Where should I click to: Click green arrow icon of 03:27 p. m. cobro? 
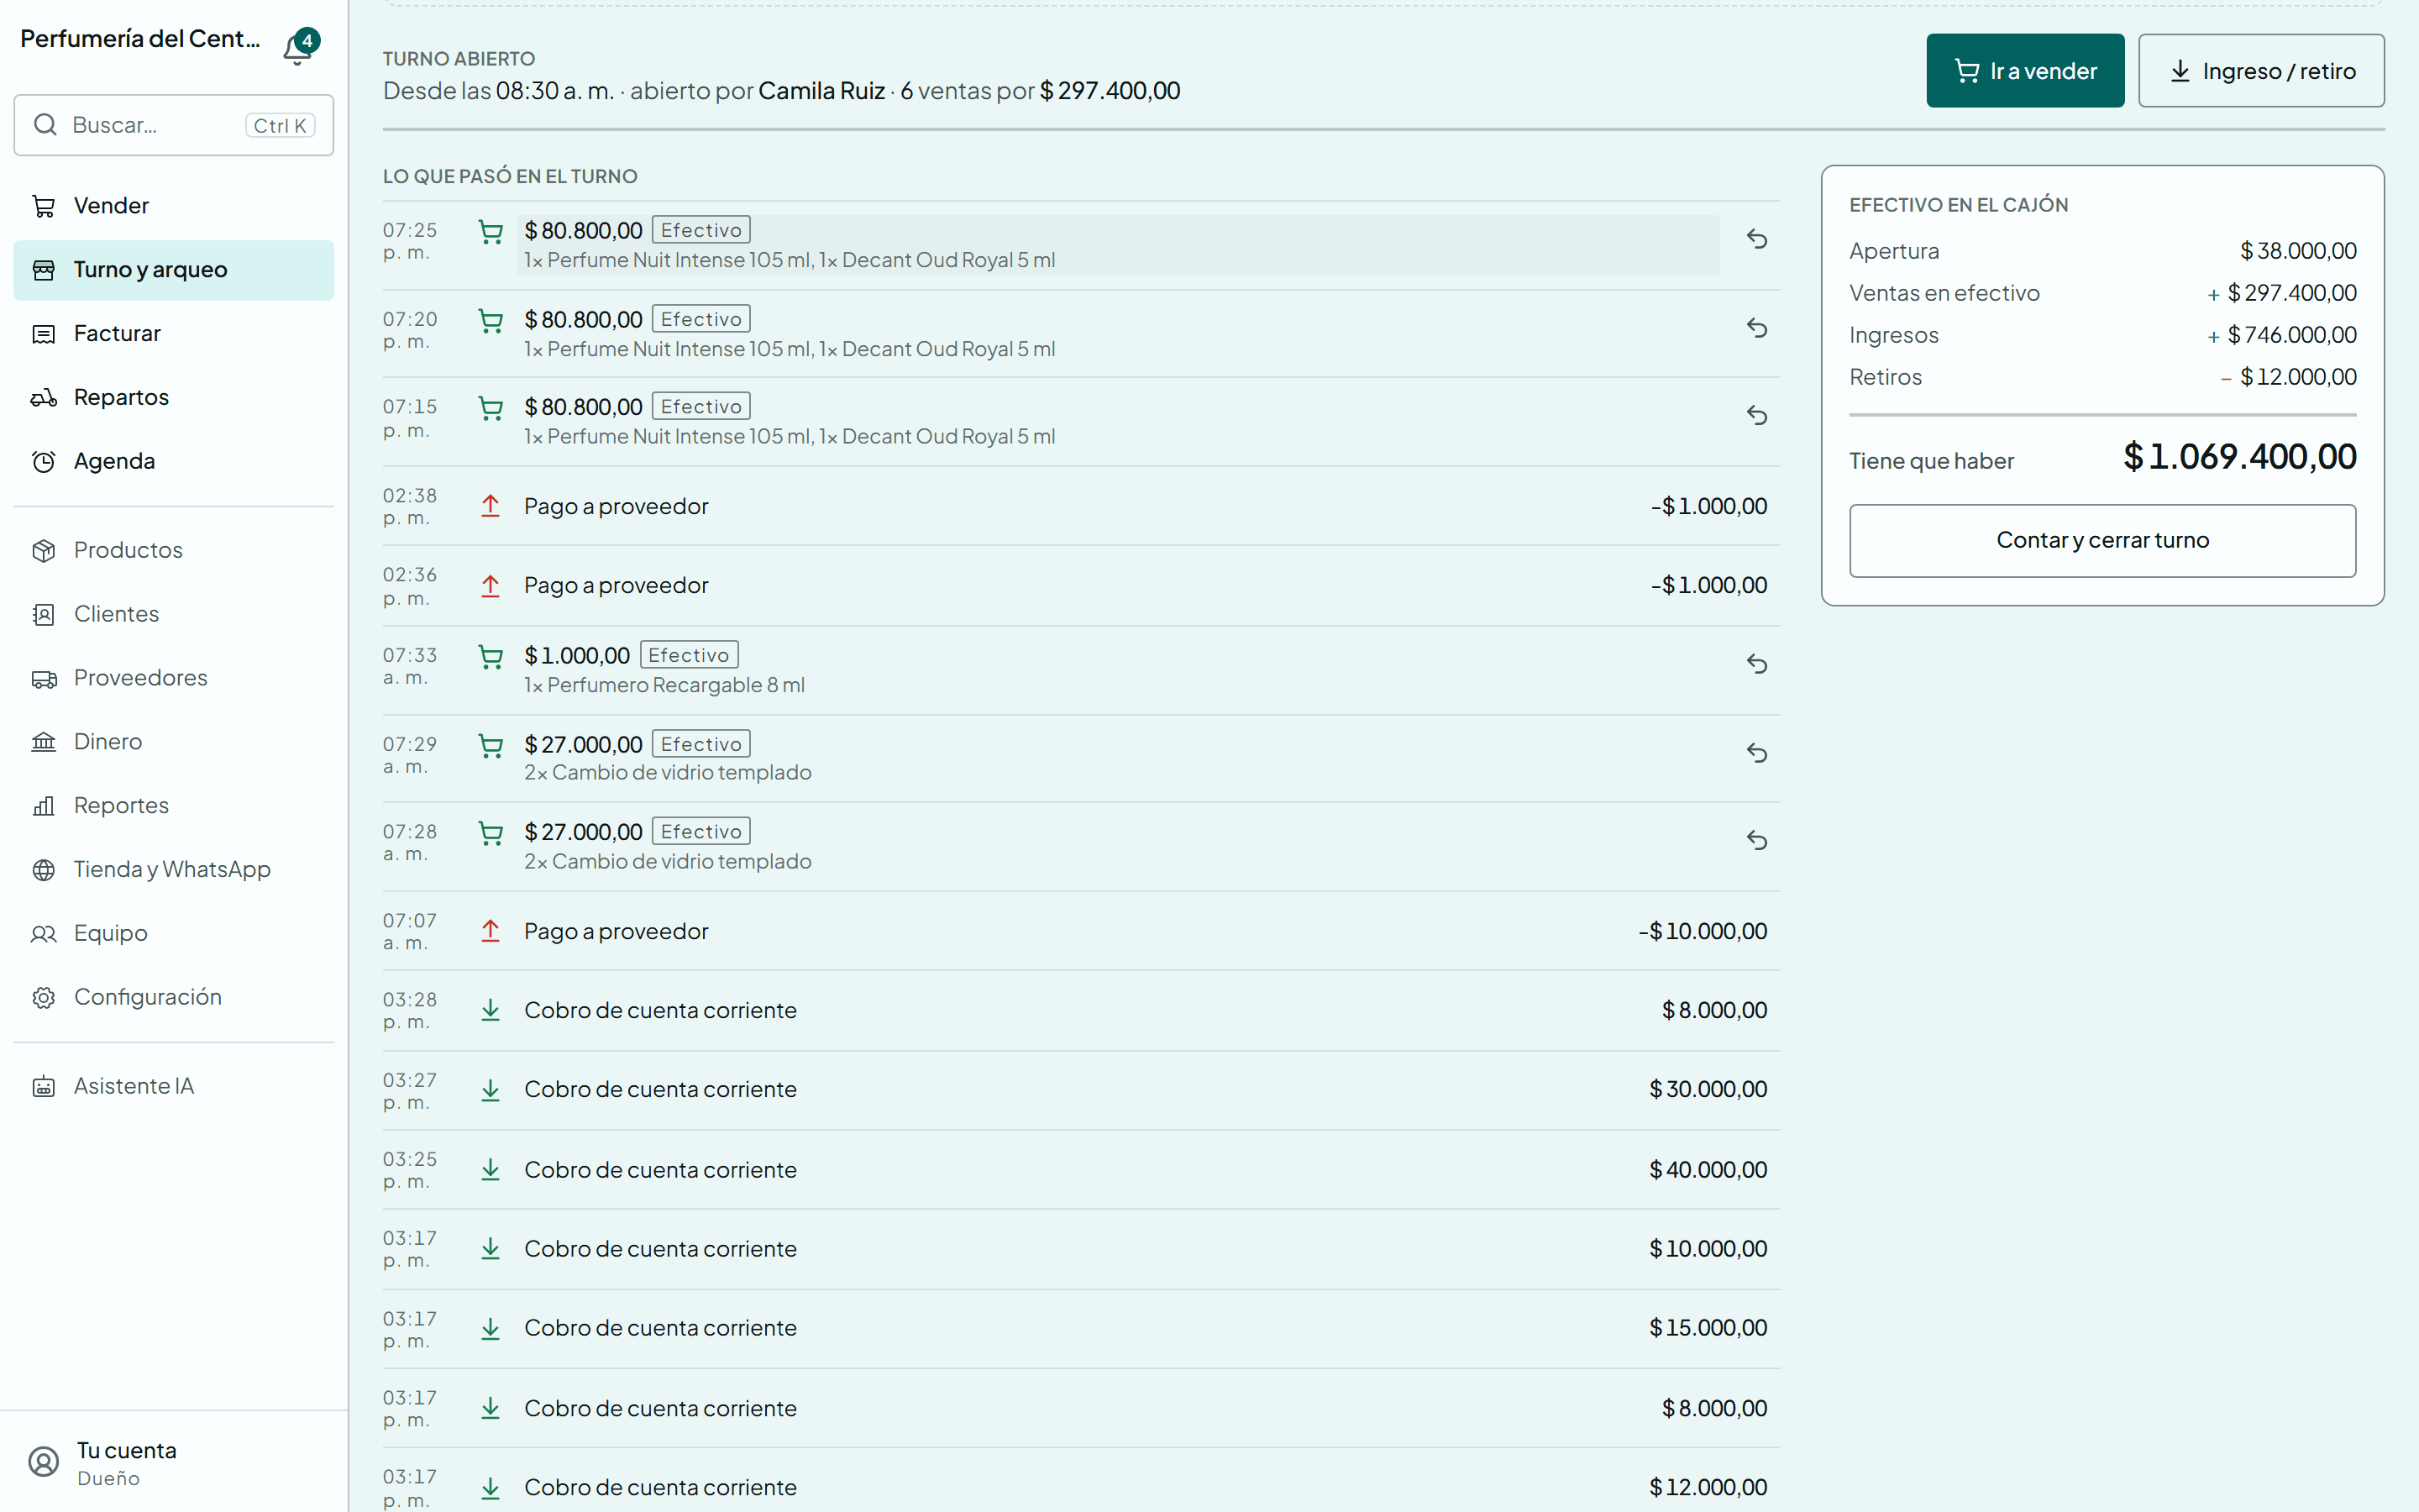point(491,1091)
